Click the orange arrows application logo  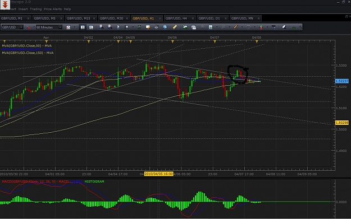coord(5,4)
